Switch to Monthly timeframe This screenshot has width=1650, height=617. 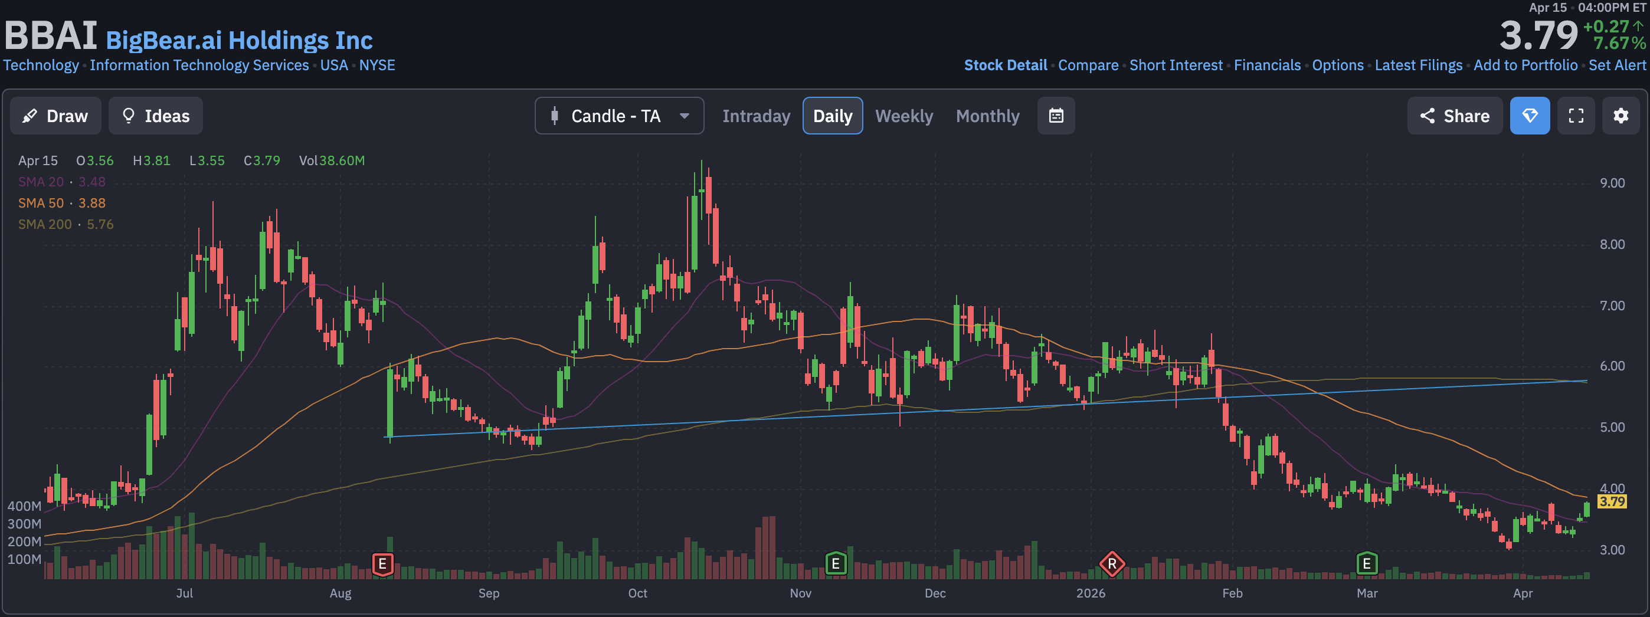[x=988, y=116]
